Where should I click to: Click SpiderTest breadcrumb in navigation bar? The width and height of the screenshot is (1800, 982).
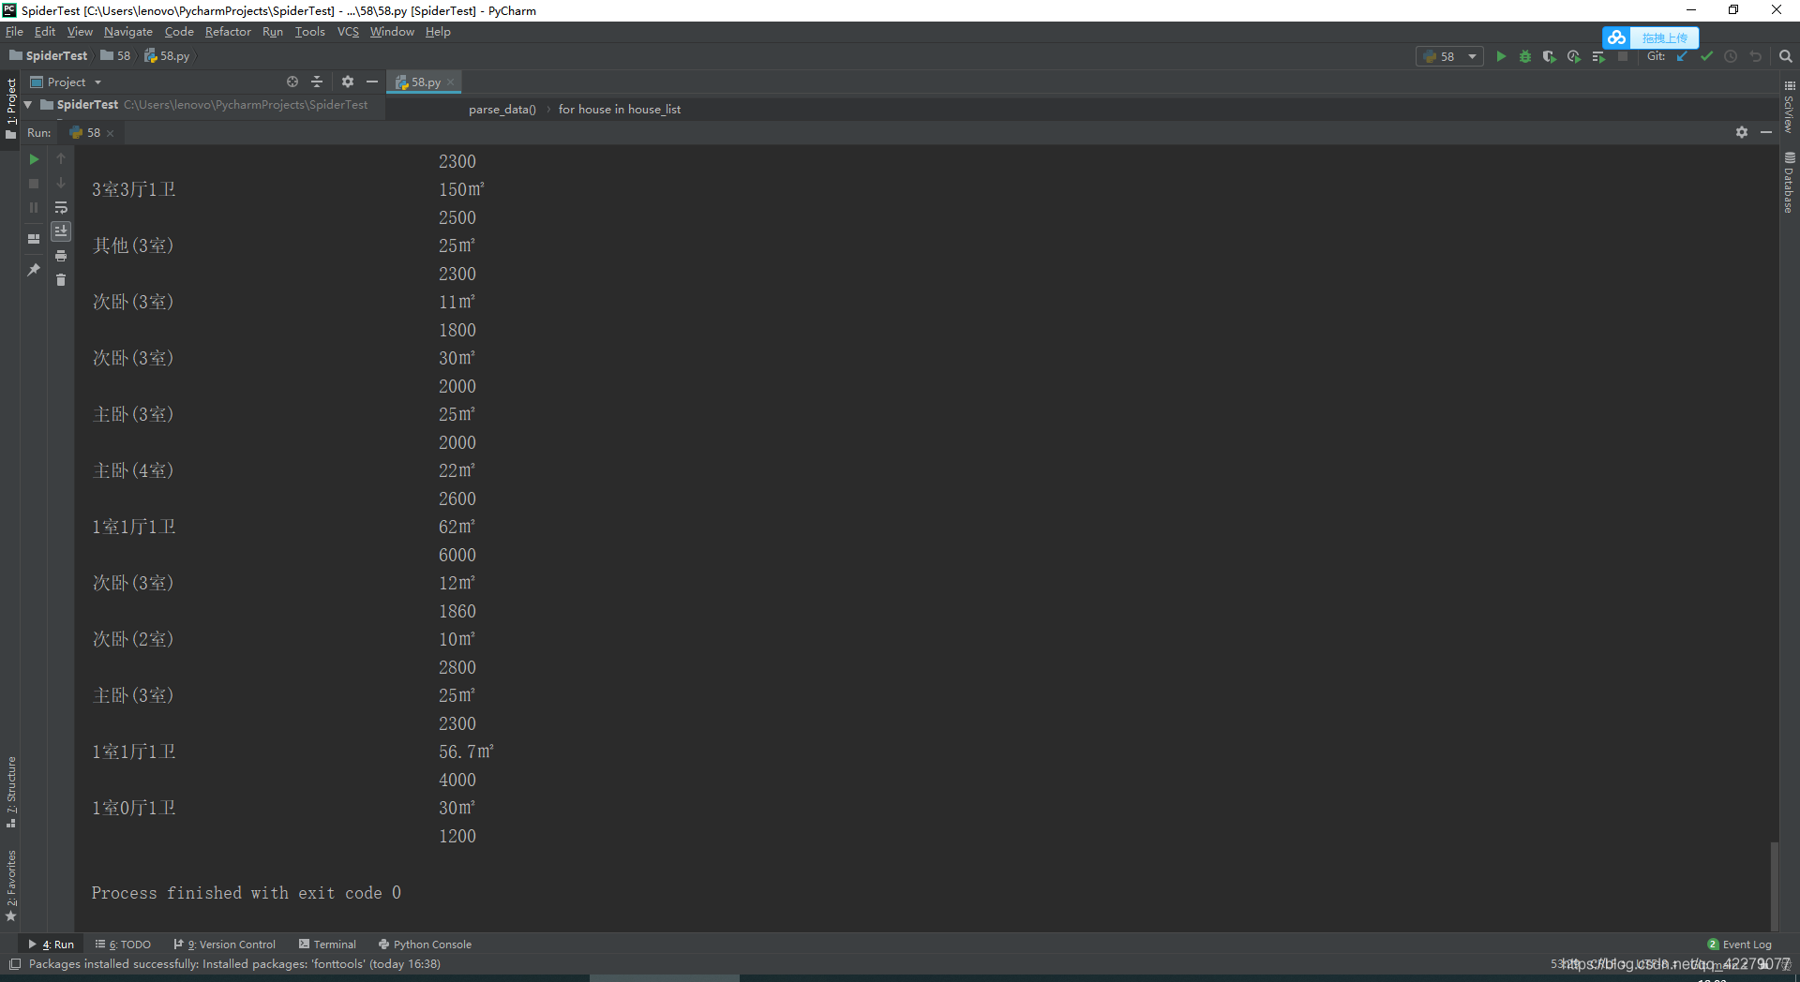(49, 56)
